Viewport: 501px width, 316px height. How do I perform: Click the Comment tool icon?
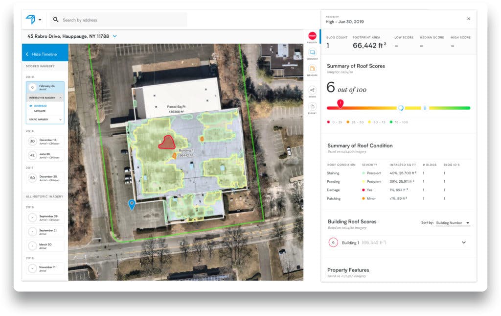(x=312, y=53)
